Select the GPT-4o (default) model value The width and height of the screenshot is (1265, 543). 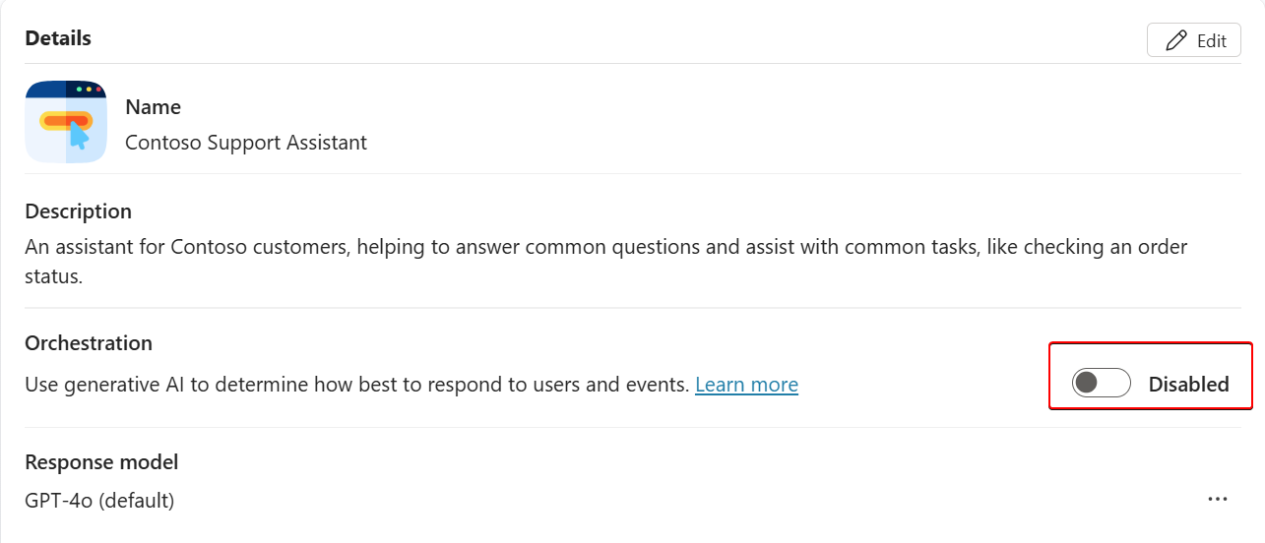(99, 501)
